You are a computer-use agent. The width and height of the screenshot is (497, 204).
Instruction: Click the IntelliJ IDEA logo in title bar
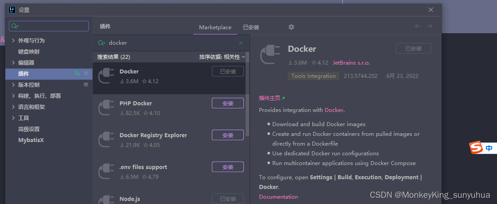point(12,10)
